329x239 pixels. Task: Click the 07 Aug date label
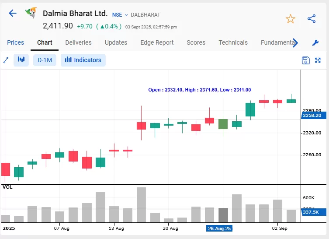[62, 228]
